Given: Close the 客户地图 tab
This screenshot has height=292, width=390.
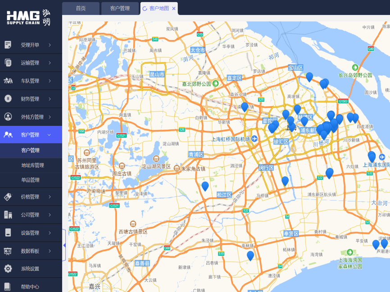Looking at the screenshot, I should tap(174, 9).
